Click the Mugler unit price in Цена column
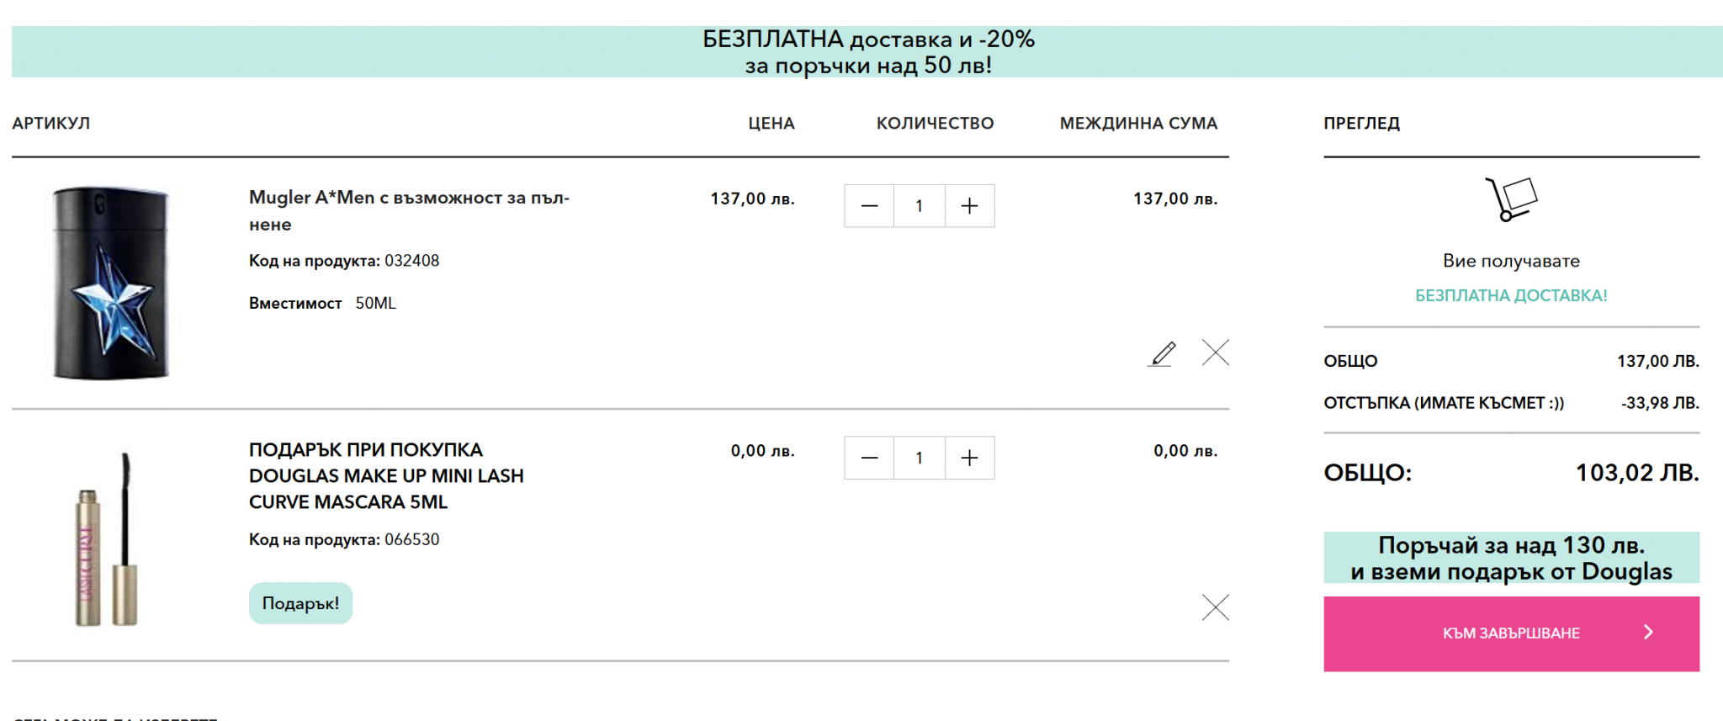1723x721 pixels. [x=752, y=199]
